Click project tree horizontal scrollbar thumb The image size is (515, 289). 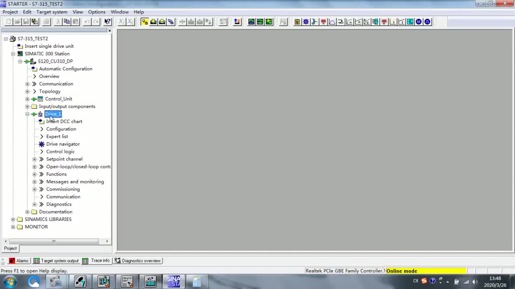point(54,241)
